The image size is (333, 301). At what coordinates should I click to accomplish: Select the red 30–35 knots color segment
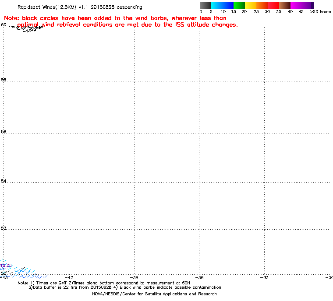pyautogui.click(x=273, y=5)
